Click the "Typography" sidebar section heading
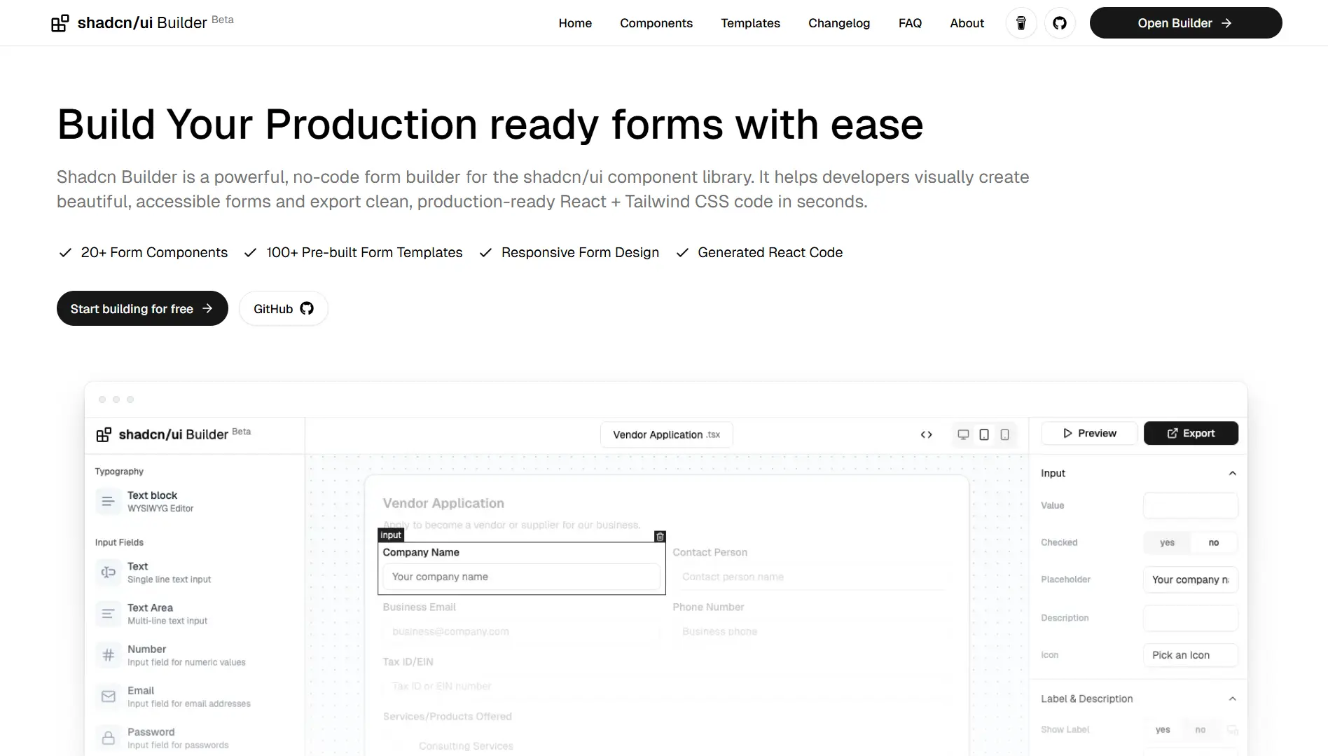The image size is (1328, 756). [119, 472]
